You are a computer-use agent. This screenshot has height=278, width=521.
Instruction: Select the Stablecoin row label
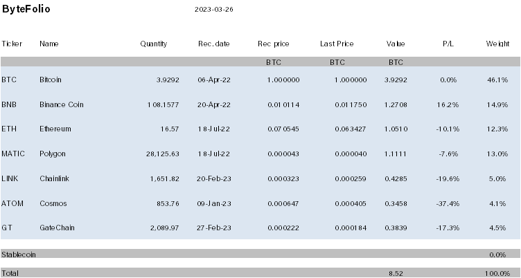[x=19, y=254]
